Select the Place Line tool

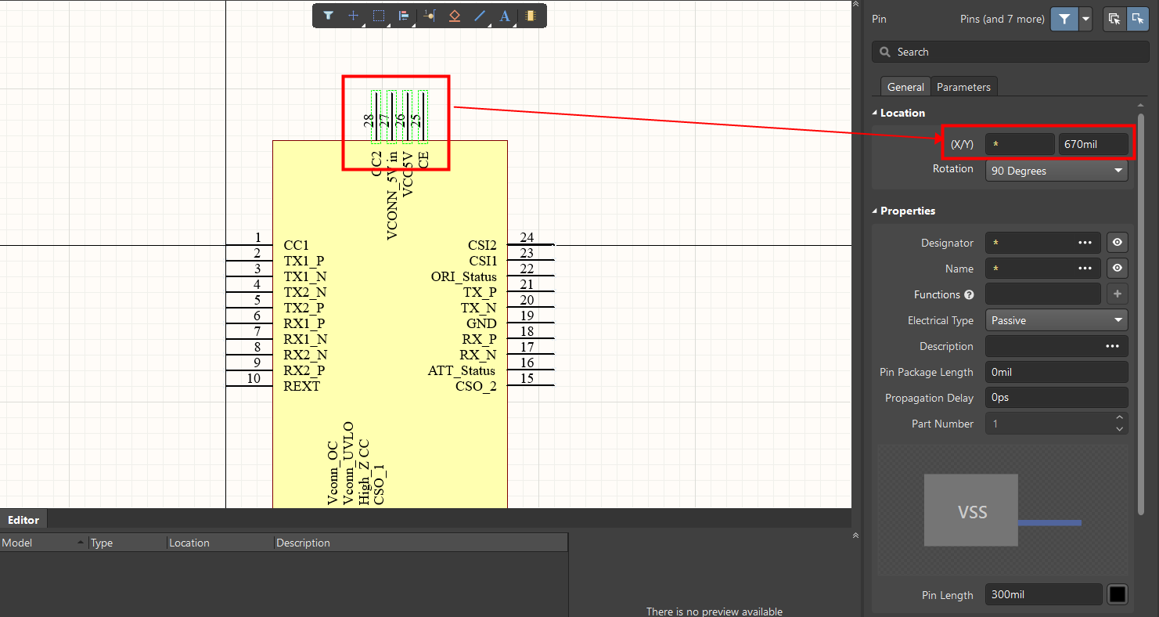click(x=480, y=16)
